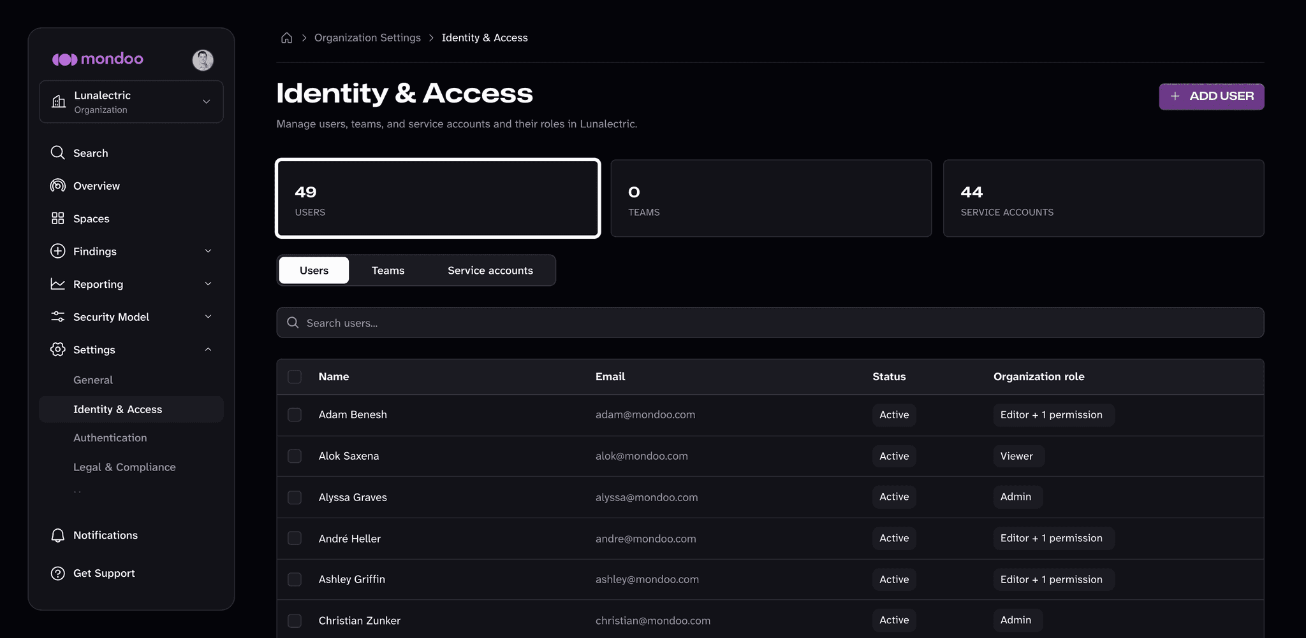Viewport: 1306px width, 638px height.
Task: Expand the Findings menu chevron
Action: [x=208, y=251]
